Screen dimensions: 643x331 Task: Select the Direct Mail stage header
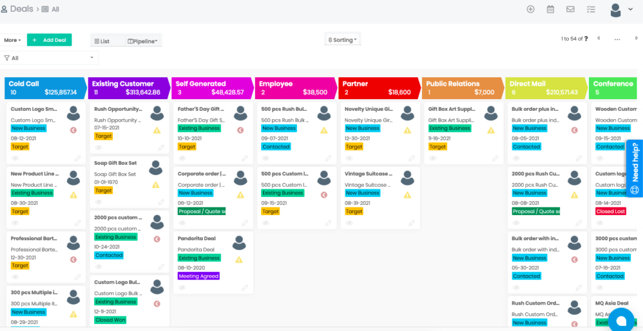point(546,88)
